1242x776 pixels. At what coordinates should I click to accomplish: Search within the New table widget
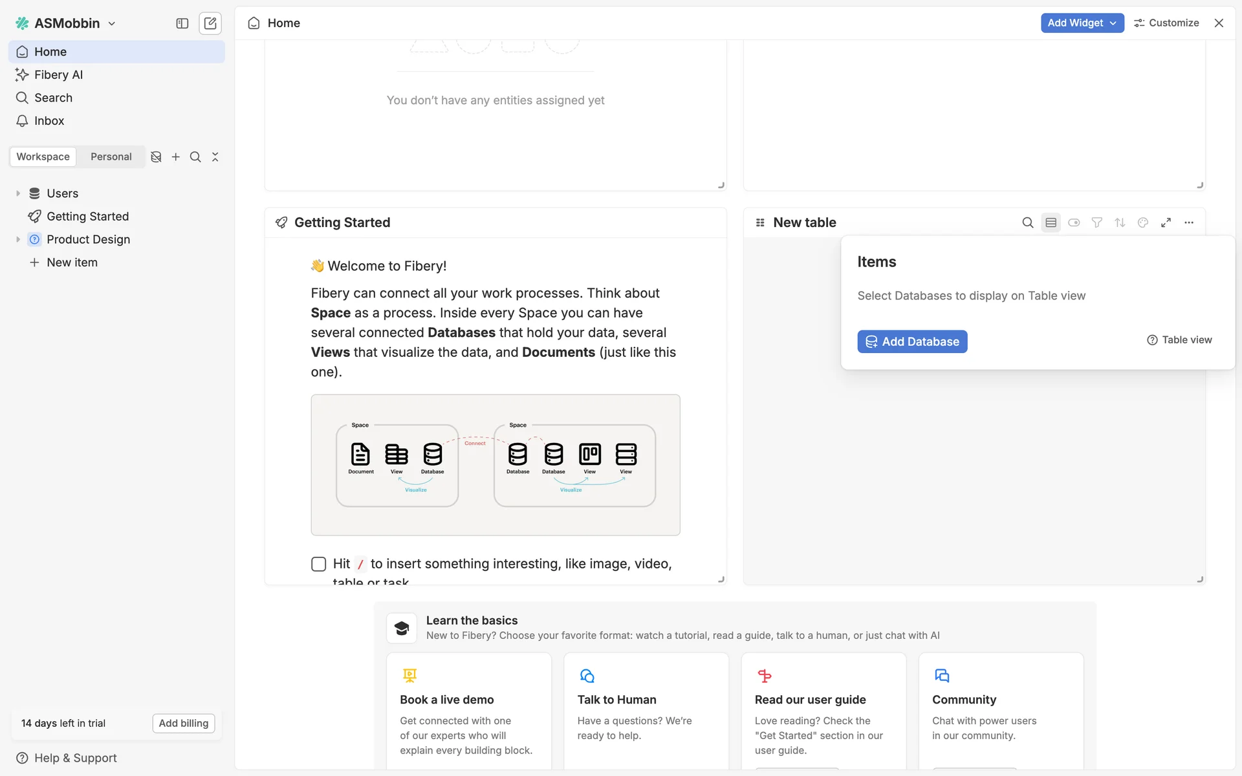[1027, 222]
